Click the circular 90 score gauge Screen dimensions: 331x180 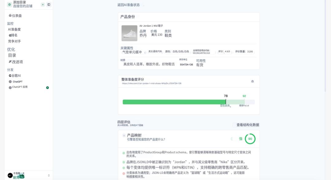coord(250,139)
